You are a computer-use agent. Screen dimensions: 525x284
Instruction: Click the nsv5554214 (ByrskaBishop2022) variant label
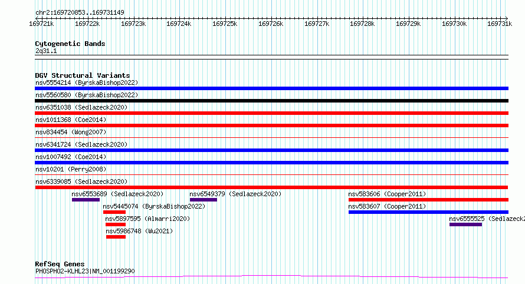pyautogui.click(x=87, y=82)
